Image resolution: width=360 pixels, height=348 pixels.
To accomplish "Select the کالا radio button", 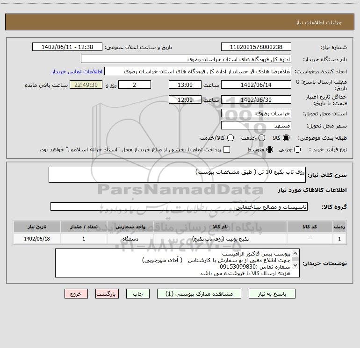I will pos(286,138).
